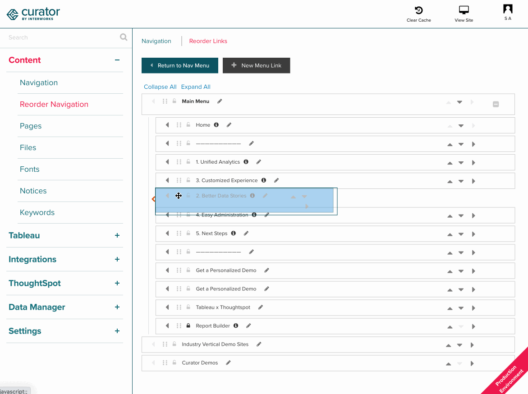The width and height of the screenshot is (528, 394).
Task: Toggle lock on Tableau x Thoughtspot
Action: pos(188,307)
